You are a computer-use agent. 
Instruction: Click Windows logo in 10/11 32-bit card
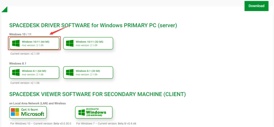[x=70, y=43]
